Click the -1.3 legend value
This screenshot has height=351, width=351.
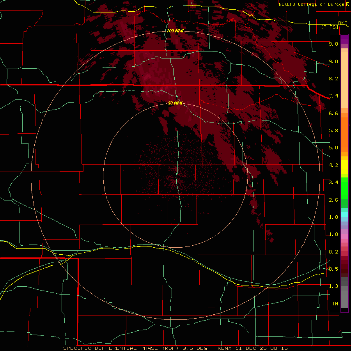pyautogui.click(x=332, y=286)
